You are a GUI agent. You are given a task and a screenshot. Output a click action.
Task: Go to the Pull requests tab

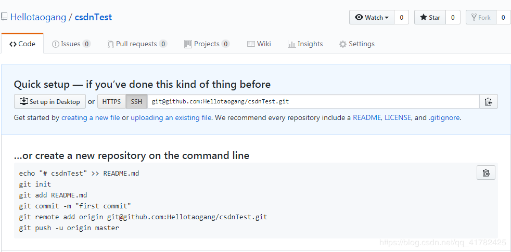137,44
